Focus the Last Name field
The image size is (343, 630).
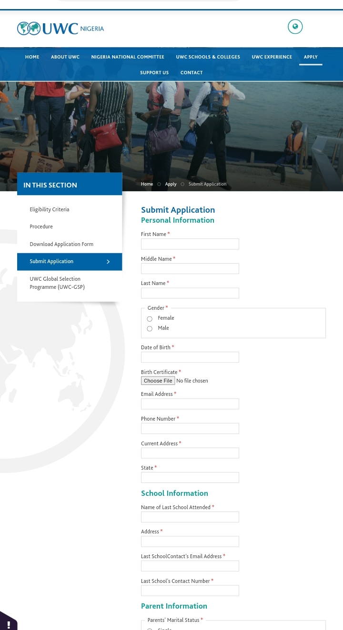[x=190, y=293]
